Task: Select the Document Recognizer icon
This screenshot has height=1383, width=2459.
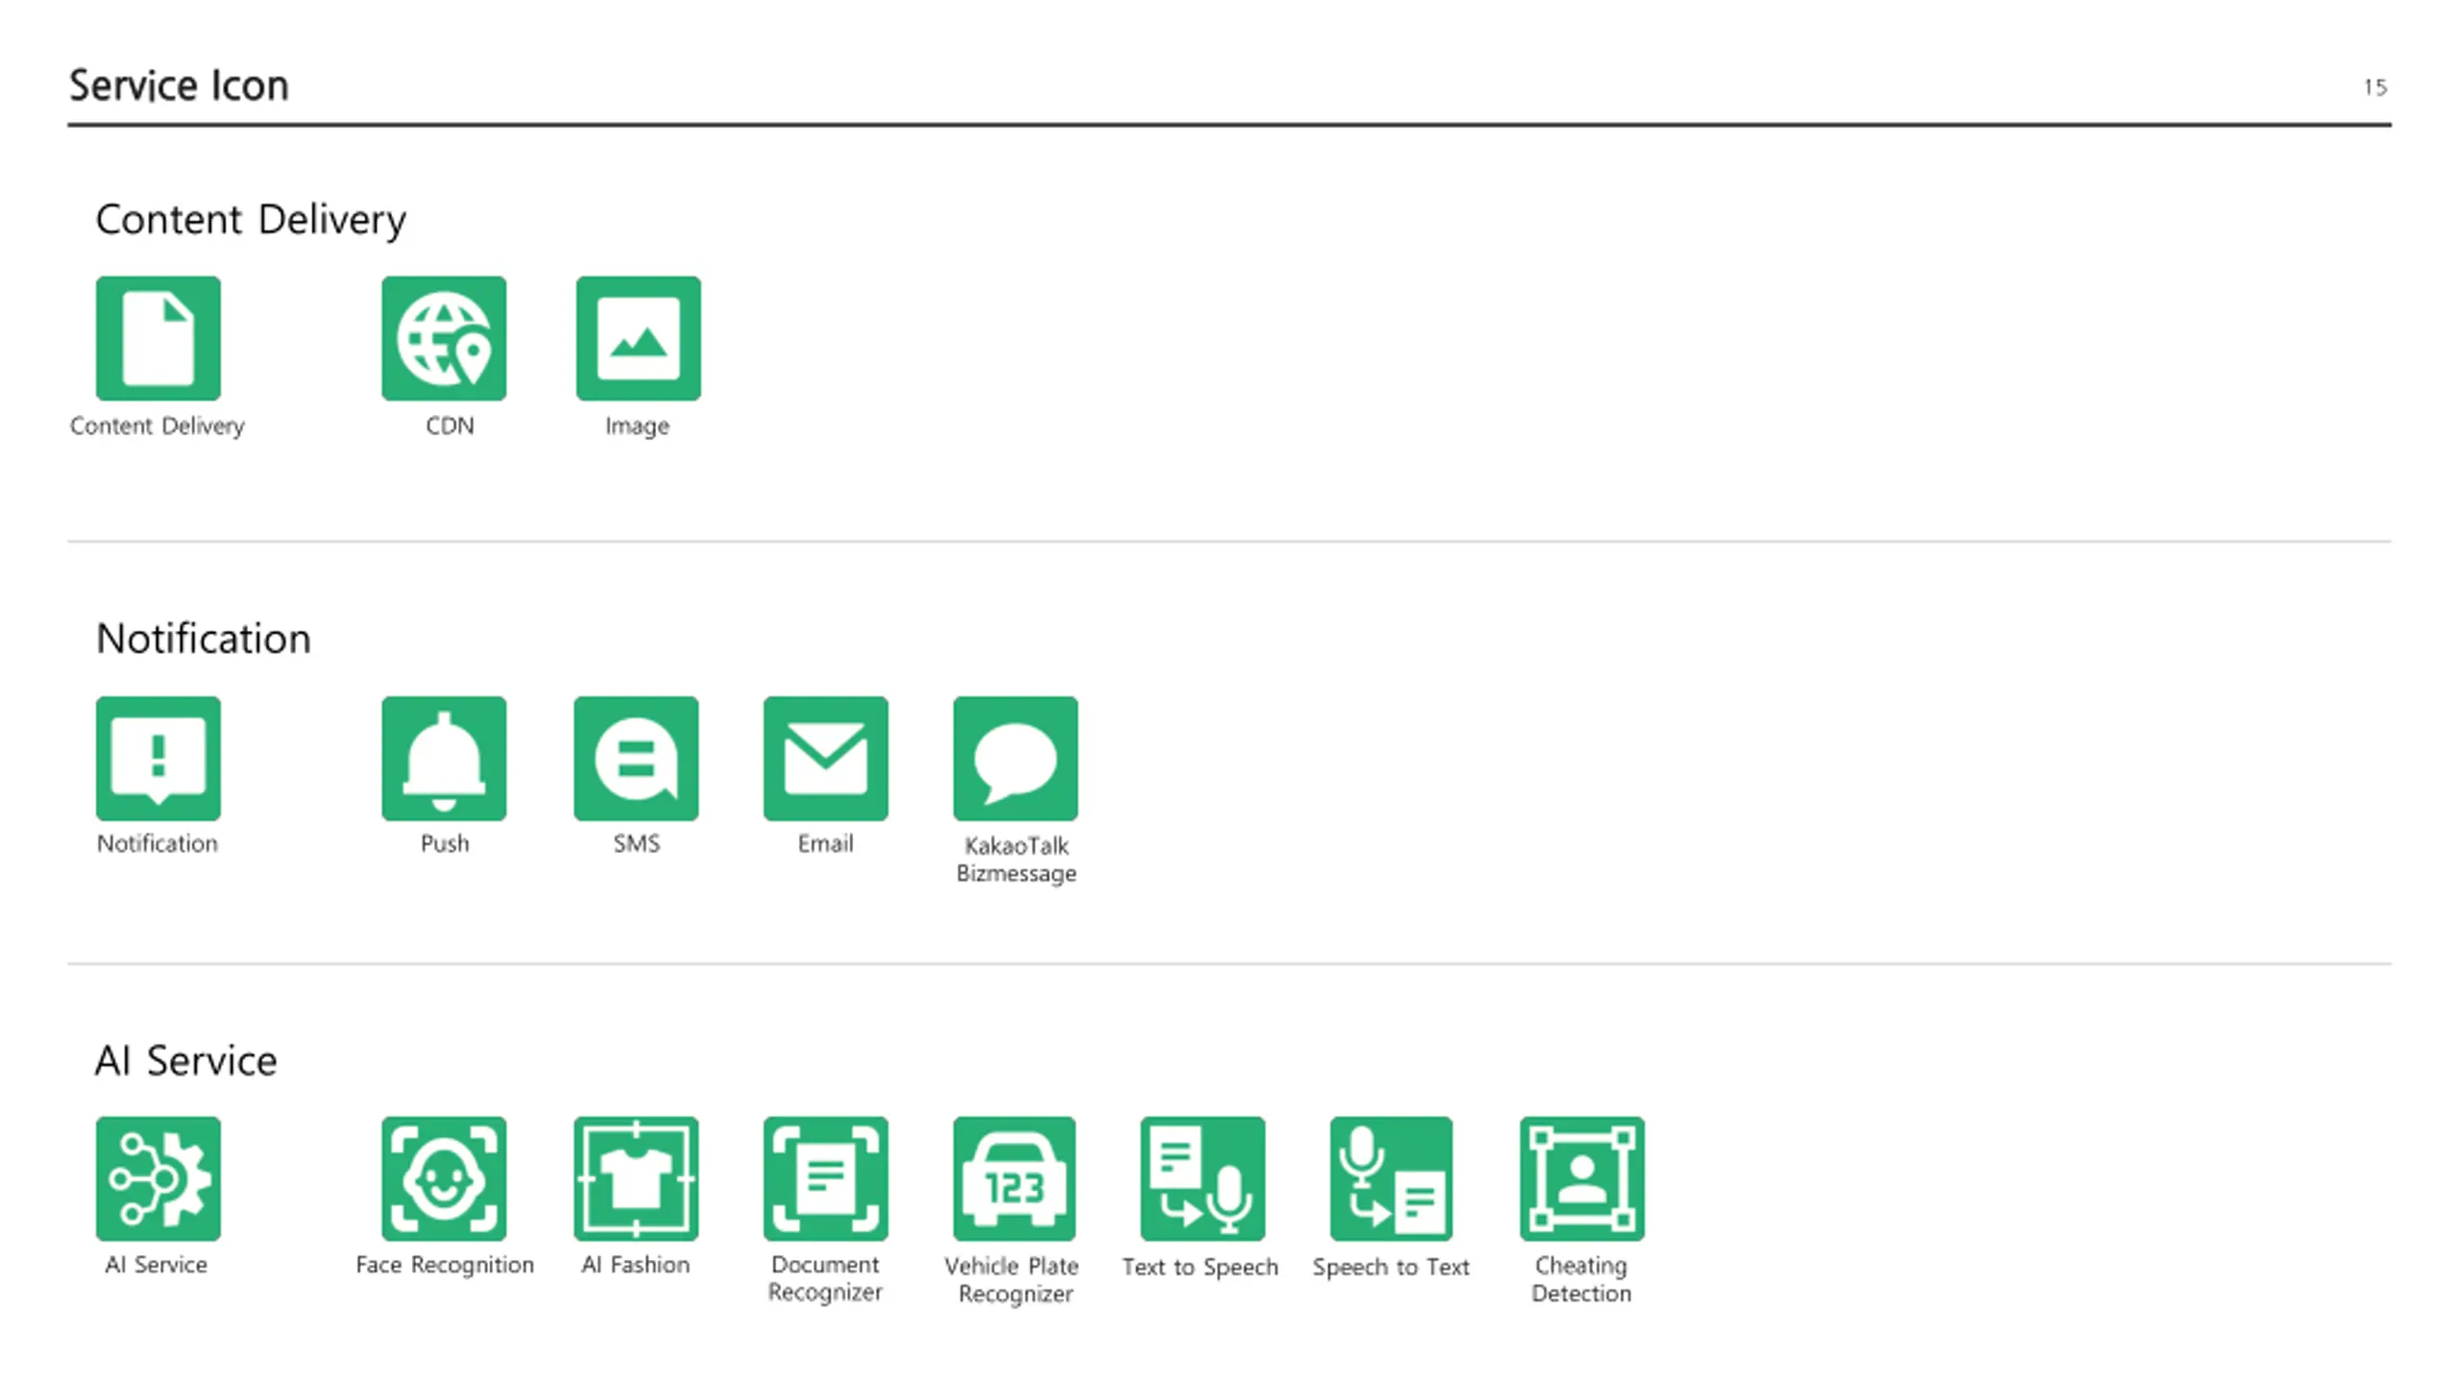Action: [826, 1178]
